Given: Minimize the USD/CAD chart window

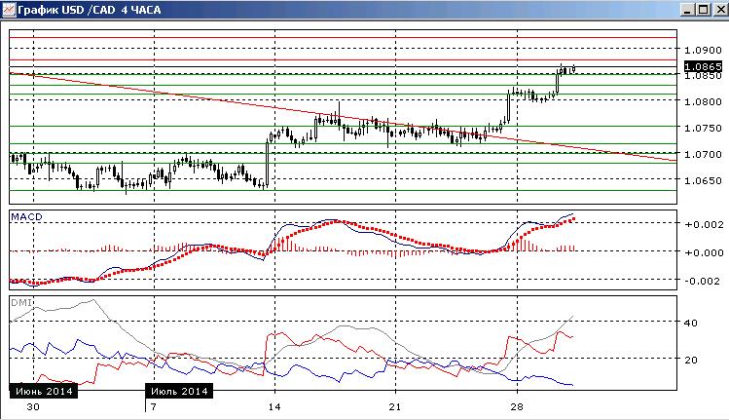Looking at the screenshot, I should point(688,10).
